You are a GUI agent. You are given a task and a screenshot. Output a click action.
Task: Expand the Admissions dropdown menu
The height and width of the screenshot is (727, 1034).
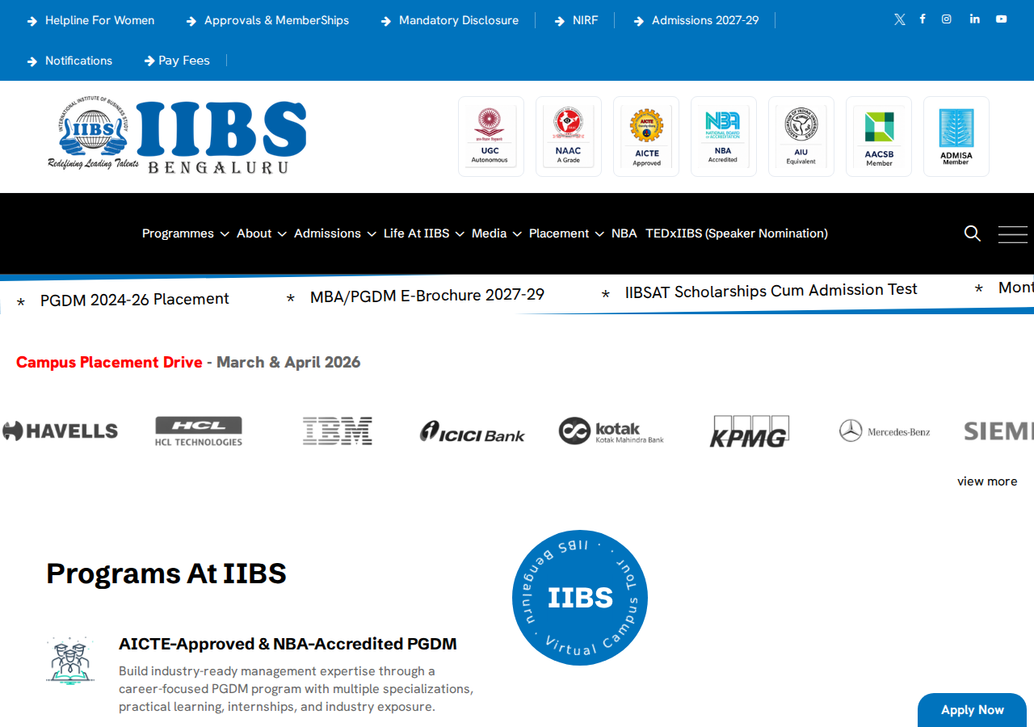[334, 233]
